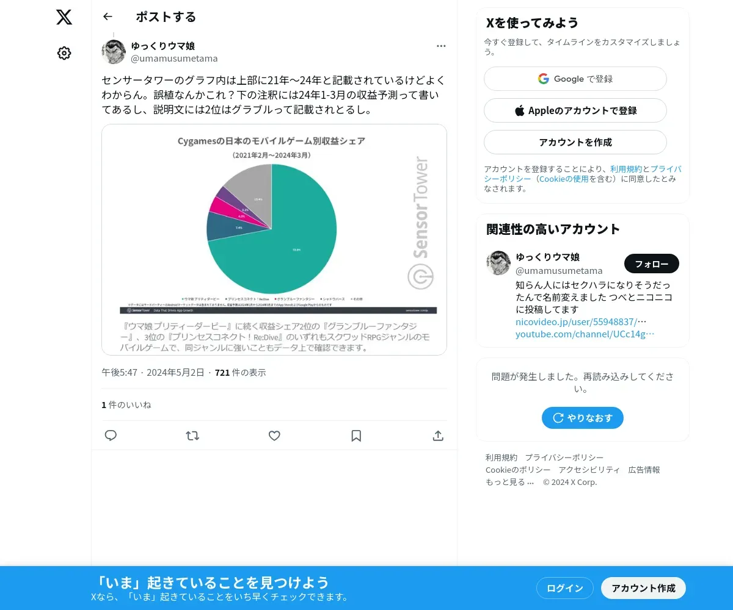733x610 pixels.
Task: Go back with the arrow icon
Action: 108,17
